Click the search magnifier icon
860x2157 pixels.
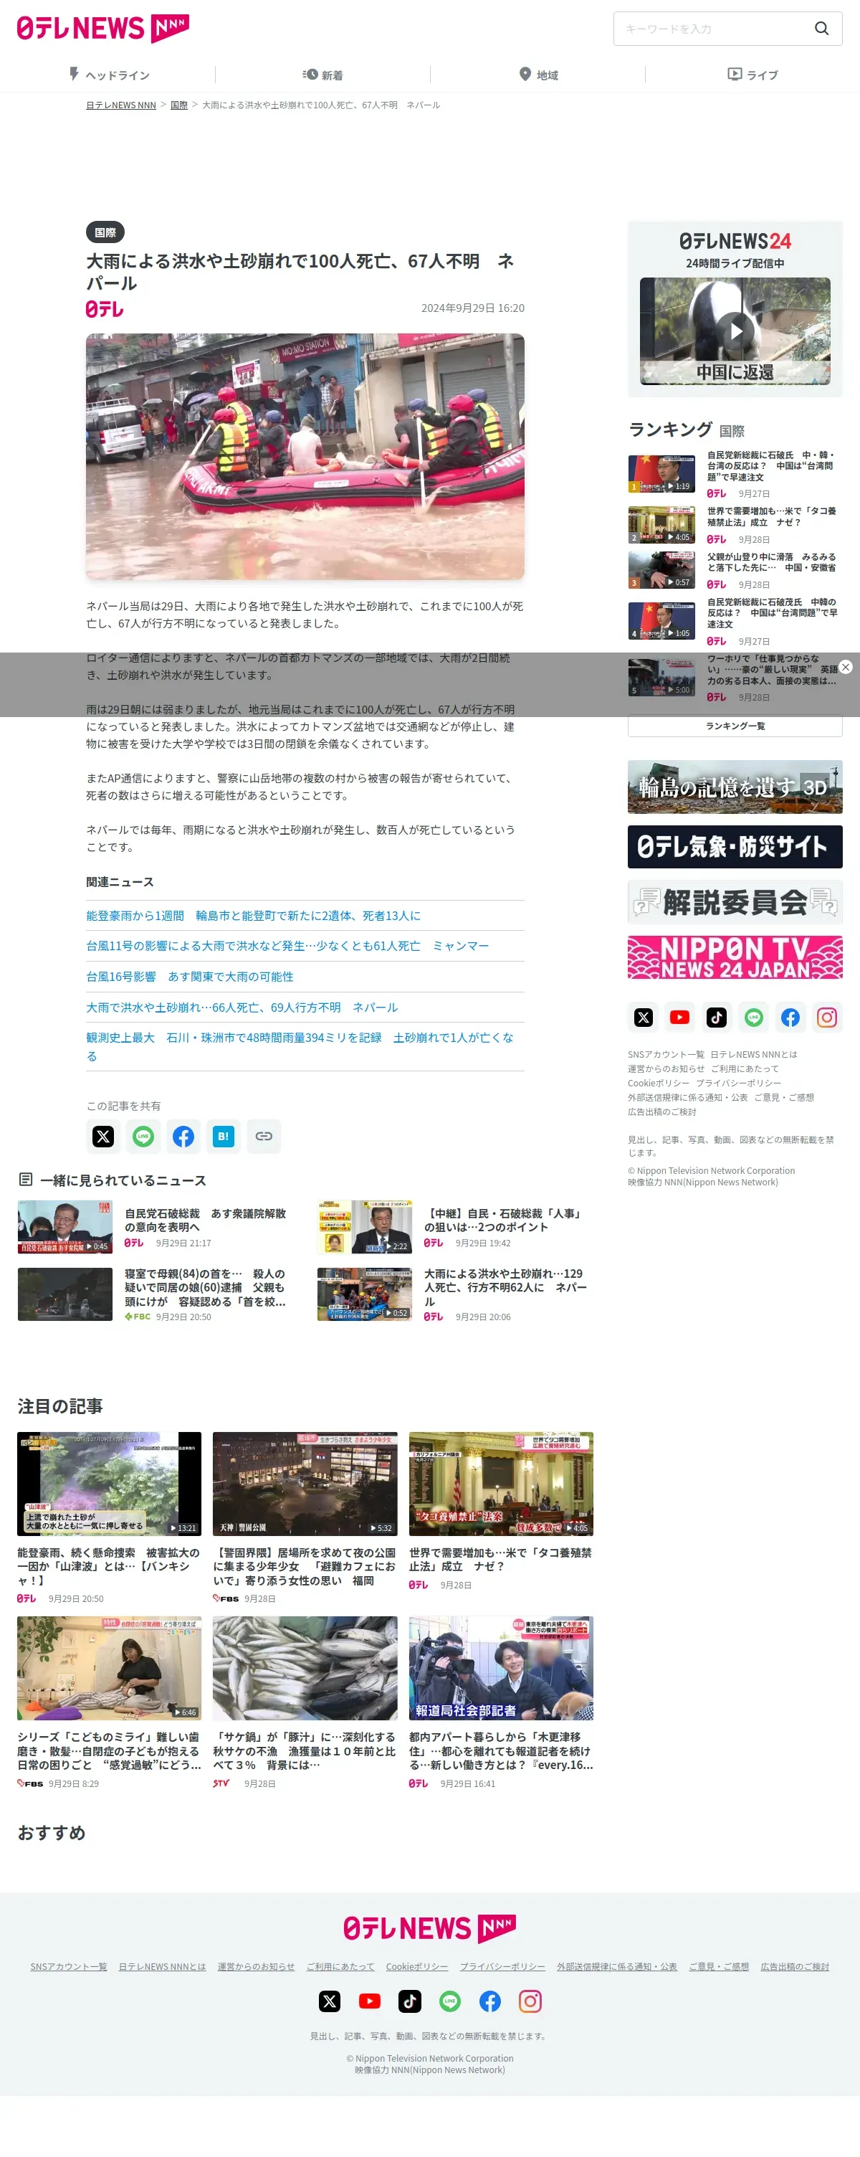tap(821, 29)
